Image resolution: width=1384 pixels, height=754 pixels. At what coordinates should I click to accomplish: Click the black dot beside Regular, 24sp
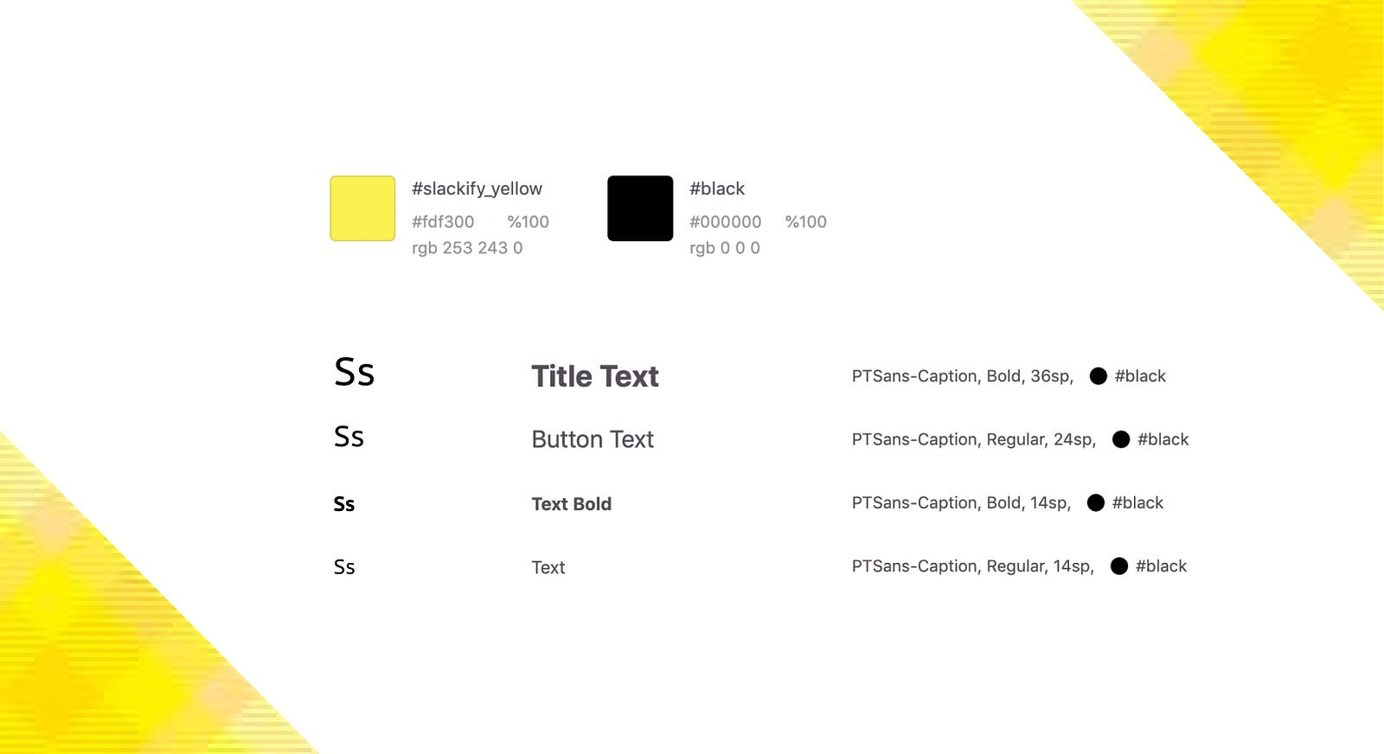pos(1121,439)
